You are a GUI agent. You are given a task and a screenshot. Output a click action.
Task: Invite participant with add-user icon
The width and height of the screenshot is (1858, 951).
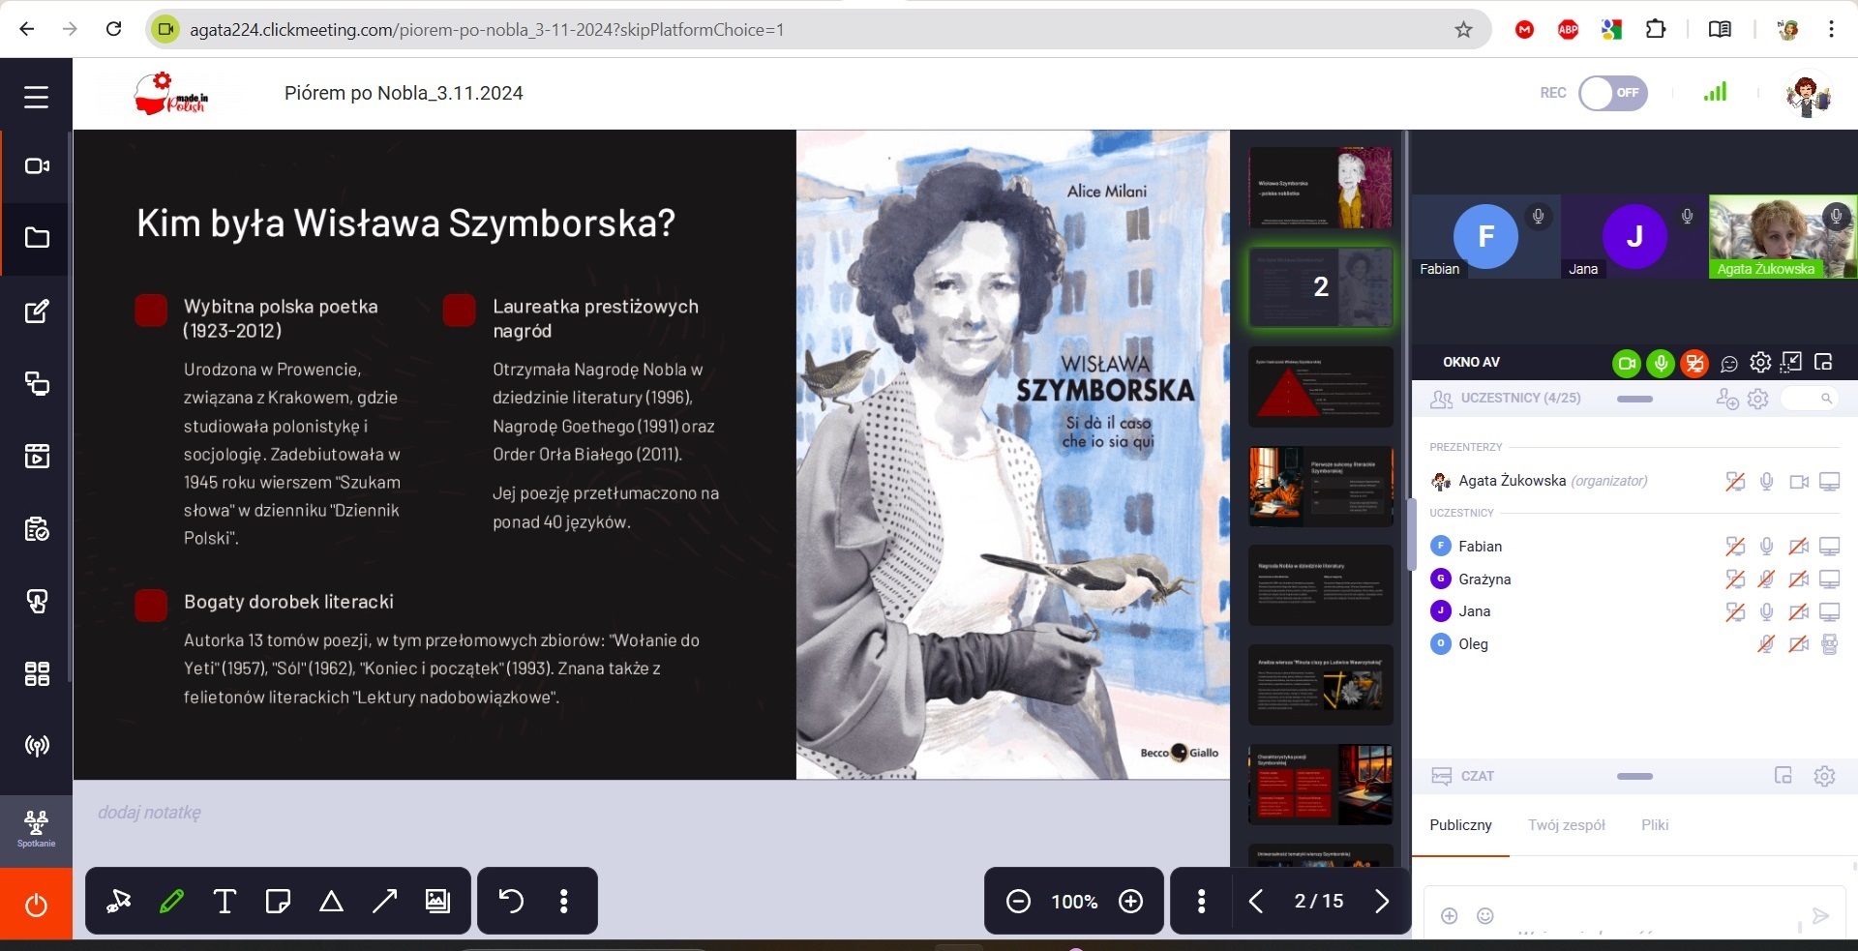(1727, 399)
